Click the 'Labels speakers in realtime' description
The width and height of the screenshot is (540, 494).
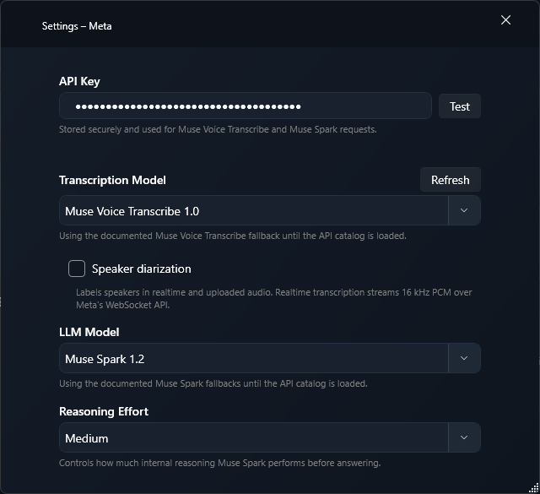[273, 299]
